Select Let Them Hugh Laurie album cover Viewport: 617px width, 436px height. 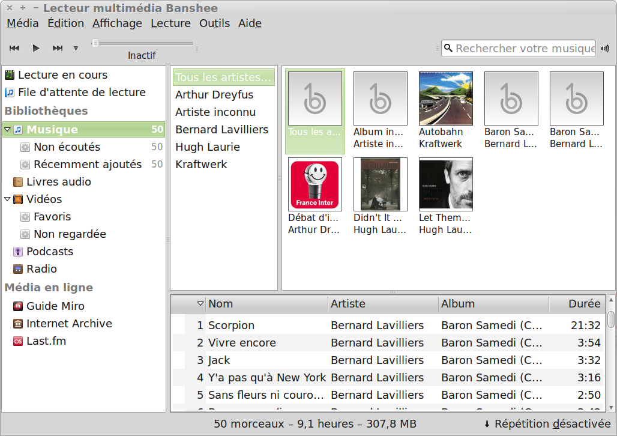[x=446, y=184]
